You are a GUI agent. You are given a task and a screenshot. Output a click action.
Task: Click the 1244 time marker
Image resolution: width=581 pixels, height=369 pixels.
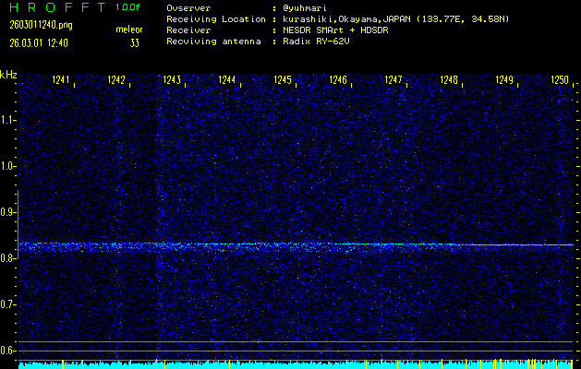point(227,80)
